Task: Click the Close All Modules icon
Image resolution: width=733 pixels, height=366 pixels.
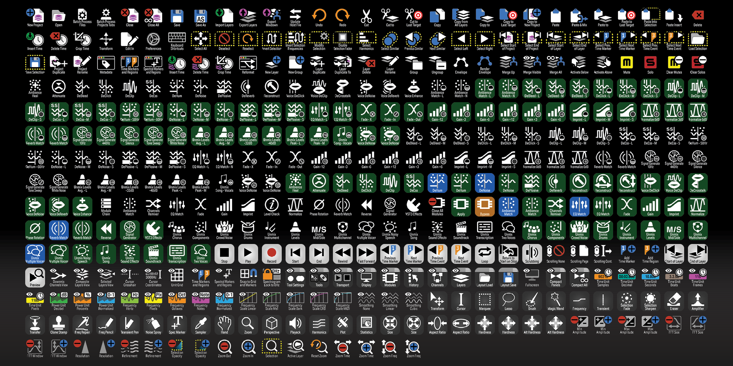Action: click(437, 207)
